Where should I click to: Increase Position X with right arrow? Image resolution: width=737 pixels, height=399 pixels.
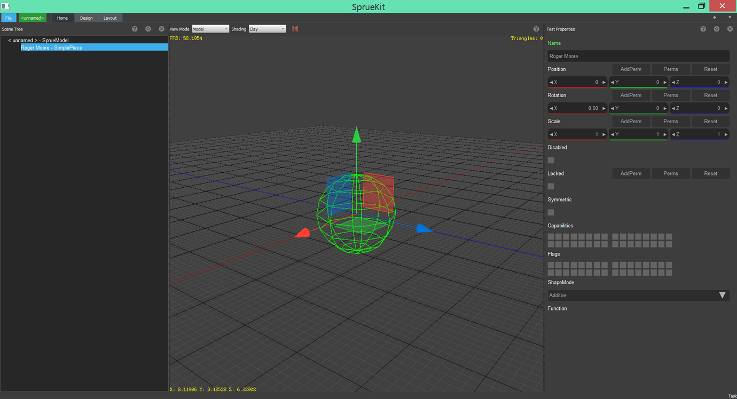[x=604, y=82]
